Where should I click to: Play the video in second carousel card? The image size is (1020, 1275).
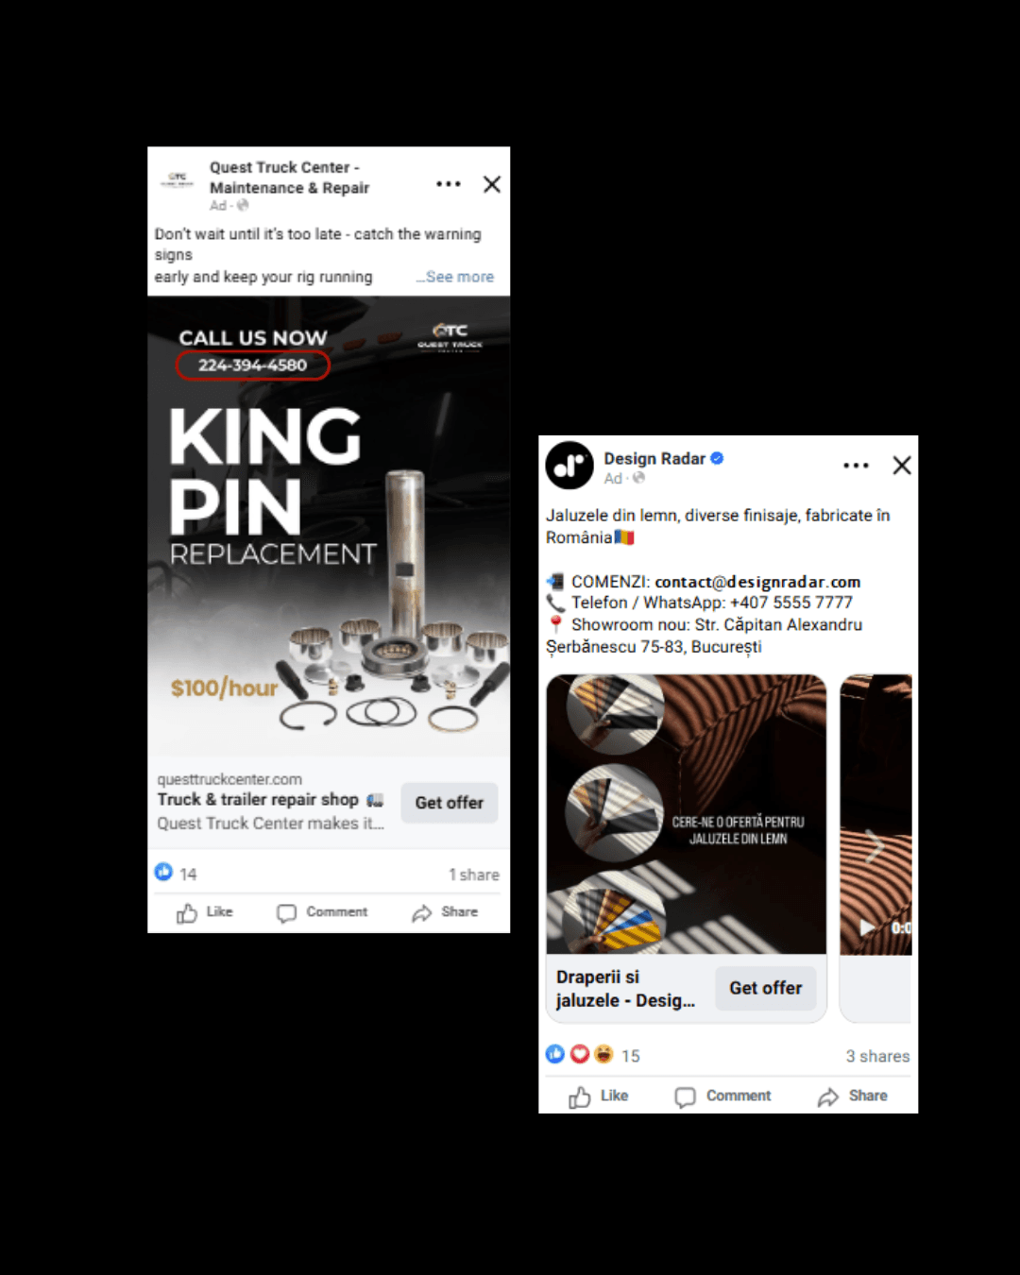pyautogui.click(x=866, y=927)
